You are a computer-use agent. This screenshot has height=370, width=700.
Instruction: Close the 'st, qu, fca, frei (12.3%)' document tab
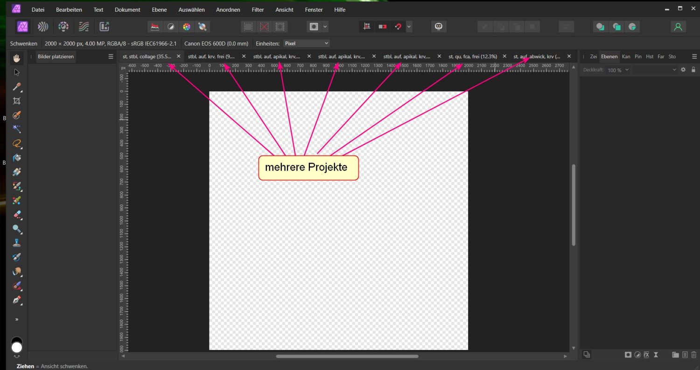pos(504,56)
